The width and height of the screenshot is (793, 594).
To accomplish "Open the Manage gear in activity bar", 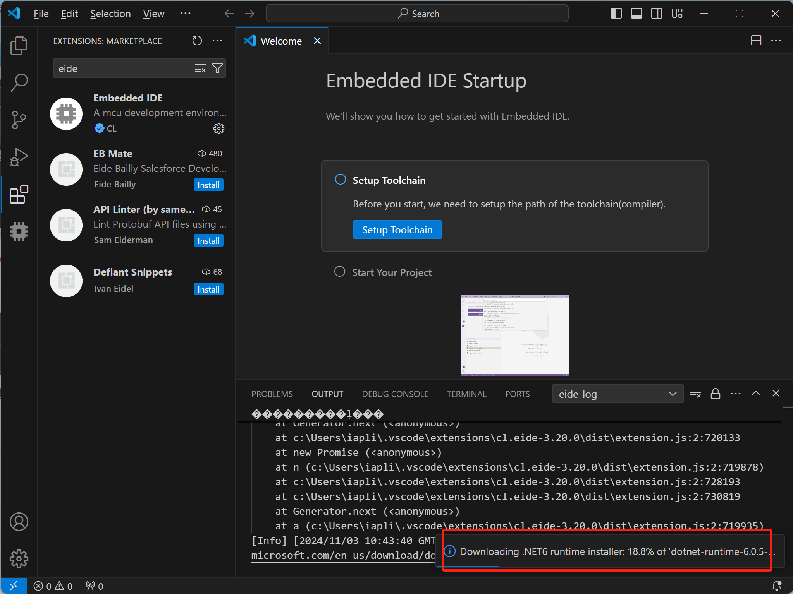I will 19,559.
